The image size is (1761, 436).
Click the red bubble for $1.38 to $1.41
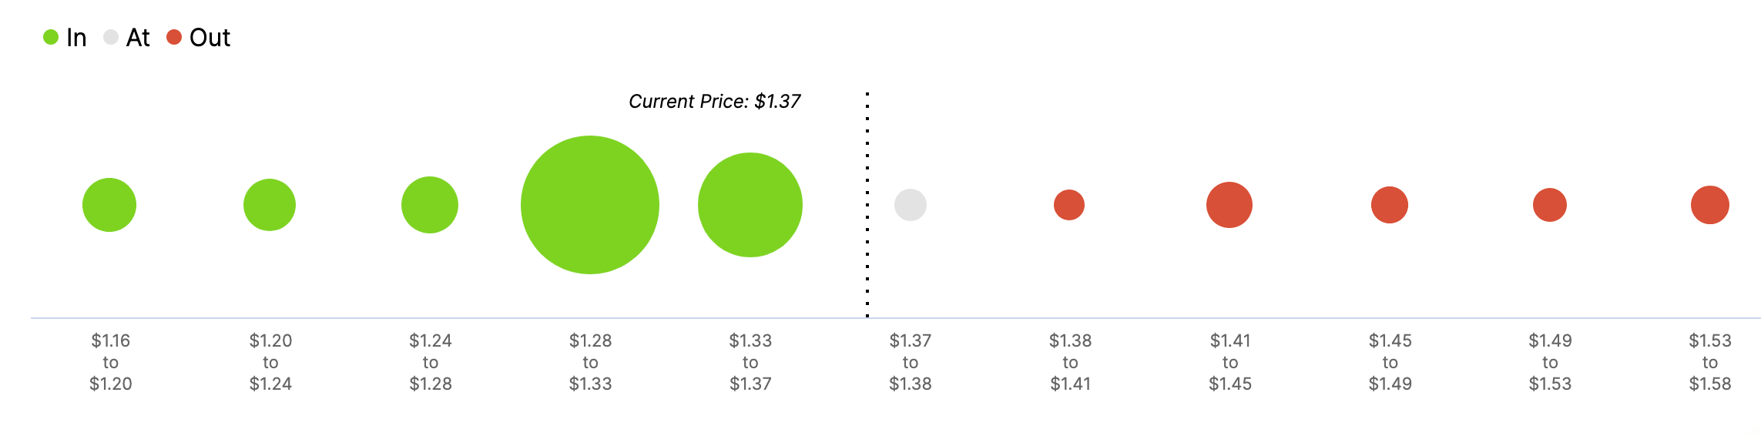(x=1069, y=205)
